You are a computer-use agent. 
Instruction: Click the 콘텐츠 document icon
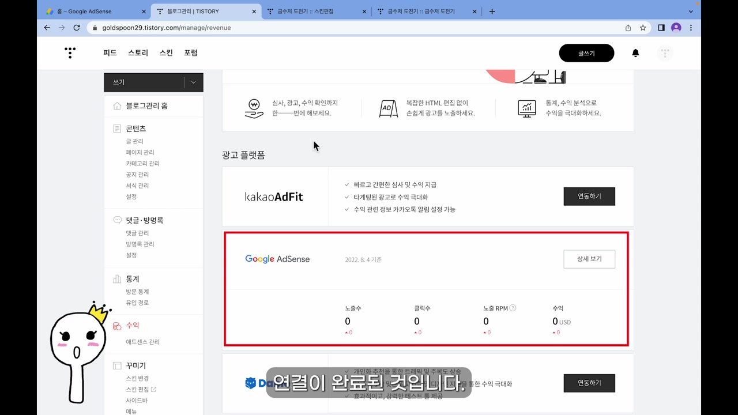(x=117, y=129)
